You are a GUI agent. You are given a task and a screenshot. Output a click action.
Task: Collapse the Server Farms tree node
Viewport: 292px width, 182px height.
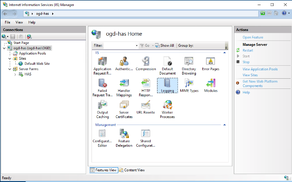coord(10,69)
